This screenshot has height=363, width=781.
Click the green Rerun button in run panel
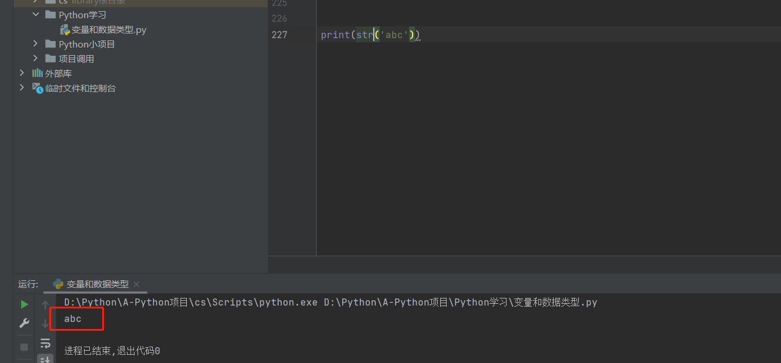[x=24, y=304]
